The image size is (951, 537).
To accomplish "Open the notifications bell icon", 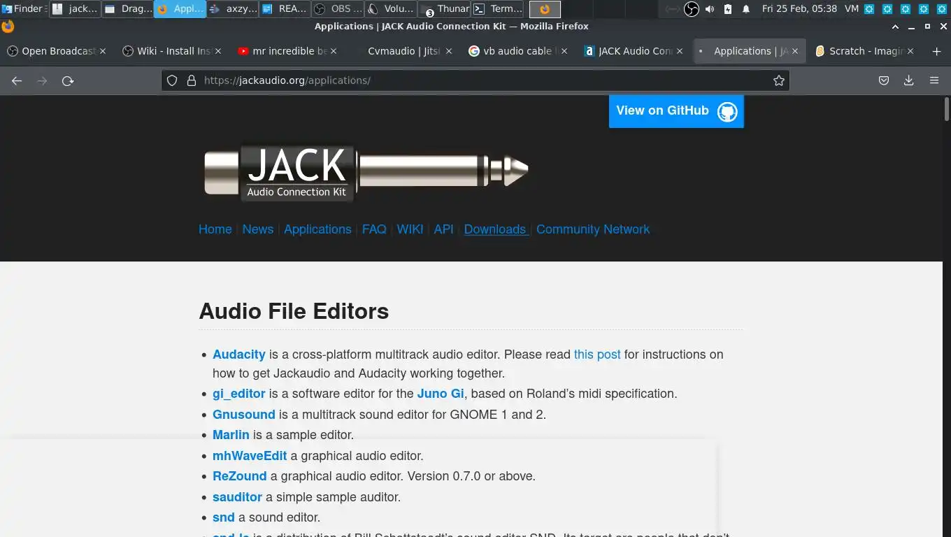I will pyautogui.click(x=746, y=9).
